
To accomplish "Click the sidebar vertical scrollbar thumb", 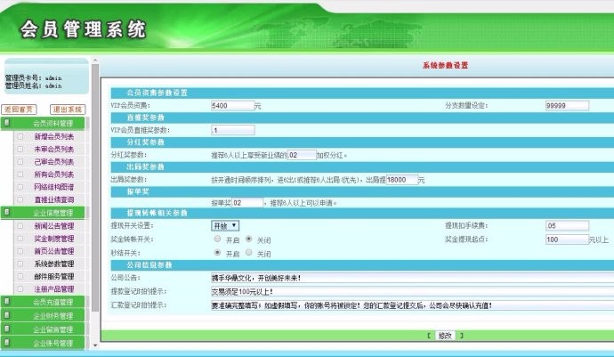I will coord(95,188).
